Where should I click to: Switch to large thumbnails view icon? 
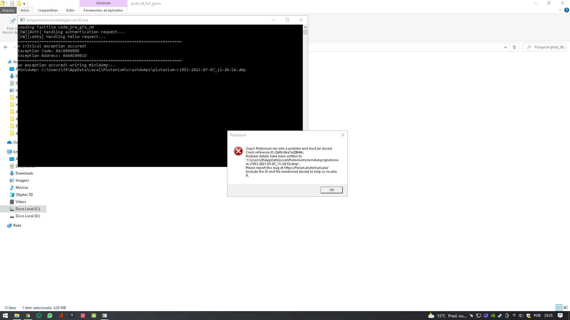(566, 308)
